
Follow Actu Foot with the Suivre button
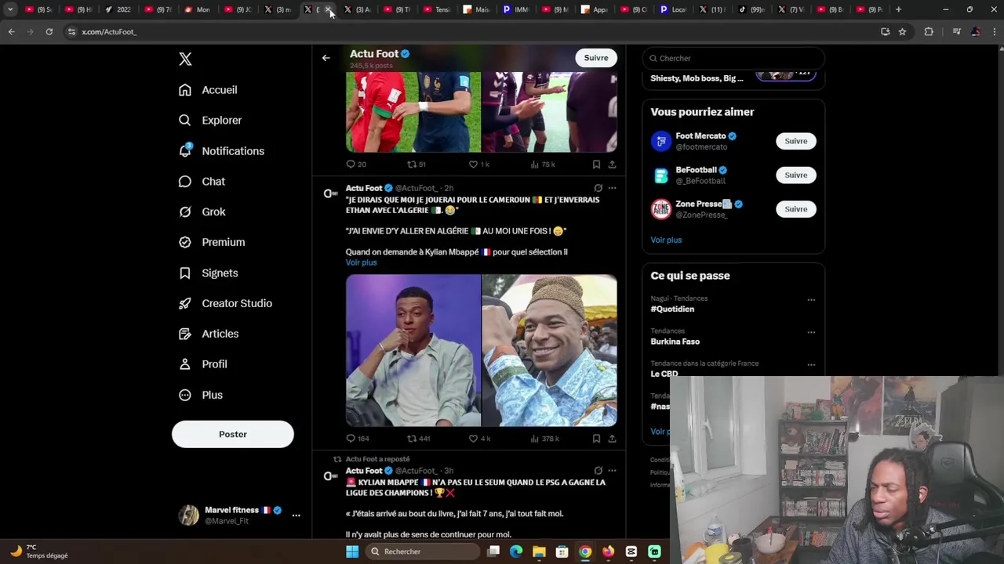tap(596, 58)
